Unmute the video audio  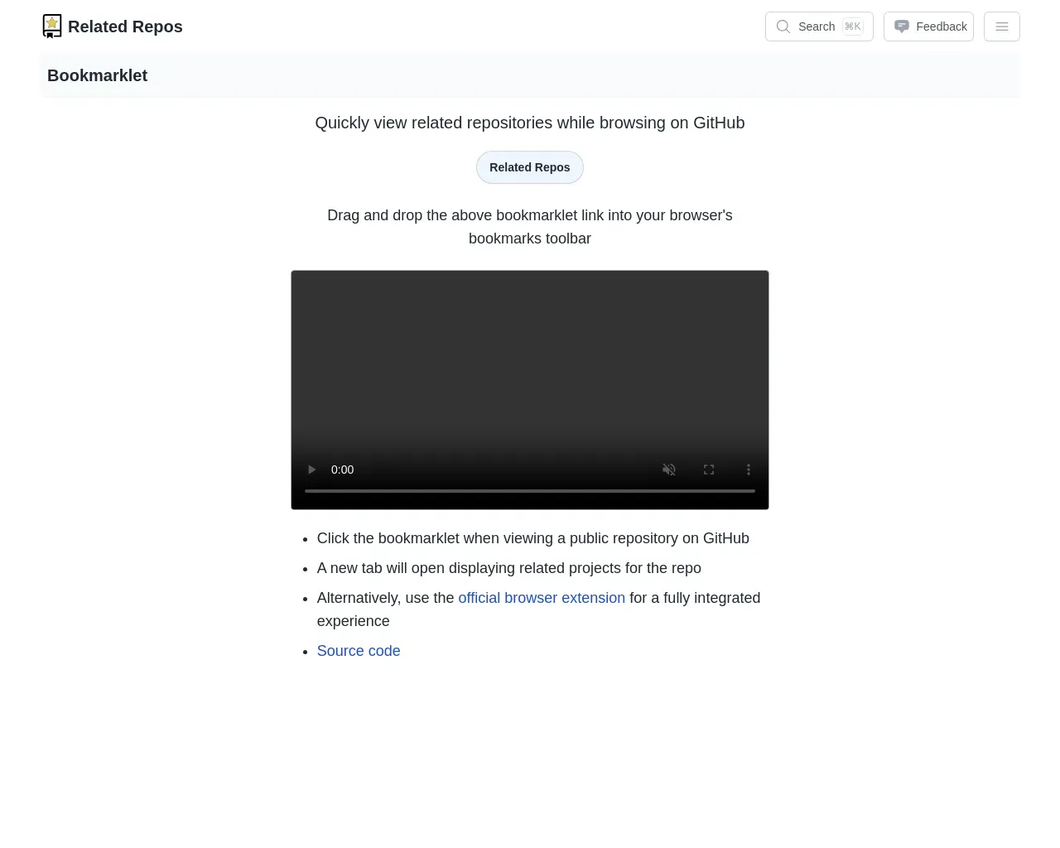coord(669,470)
